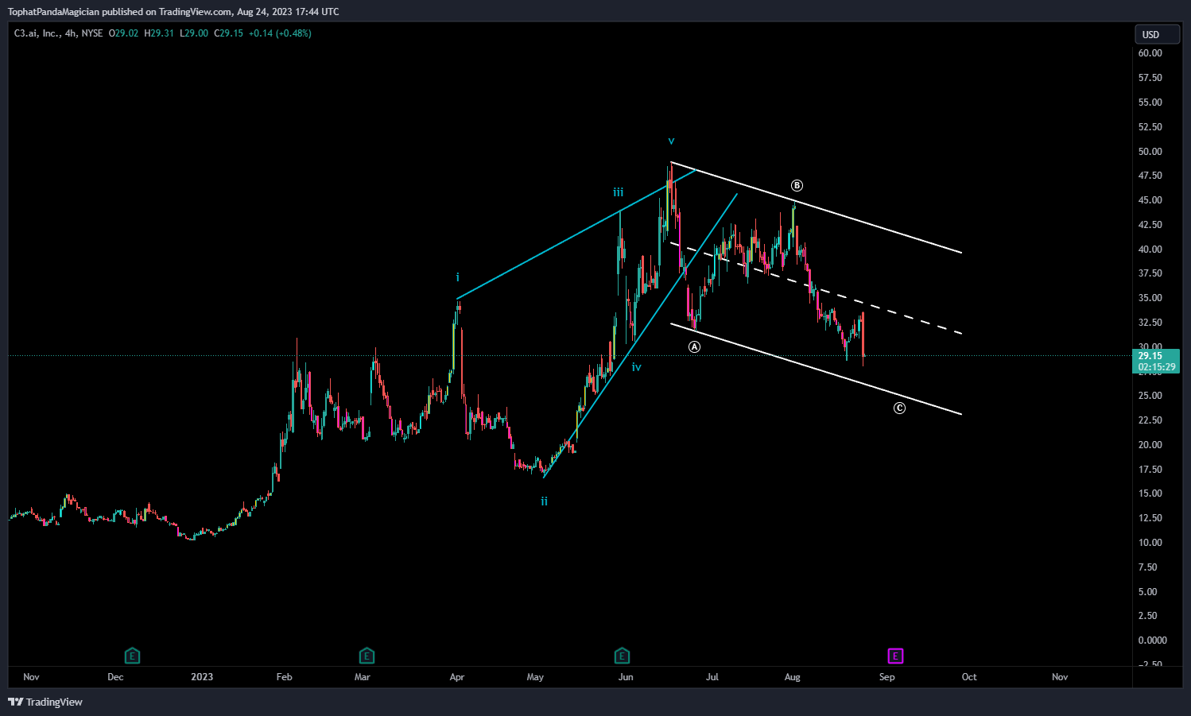Click the high value 'H29.31'
Image resolution: width=1191 pixels, height=716 pixels.
(x=159, y=33)
